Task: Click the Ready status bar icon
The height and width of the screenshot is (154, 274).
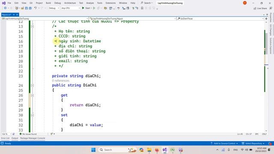Action: tap(2, 143)
